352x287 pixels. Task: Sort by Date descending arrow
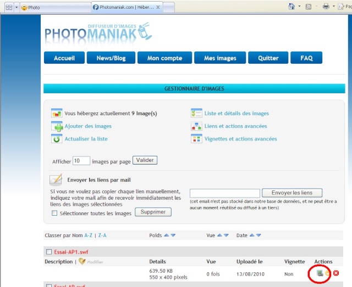258,235
